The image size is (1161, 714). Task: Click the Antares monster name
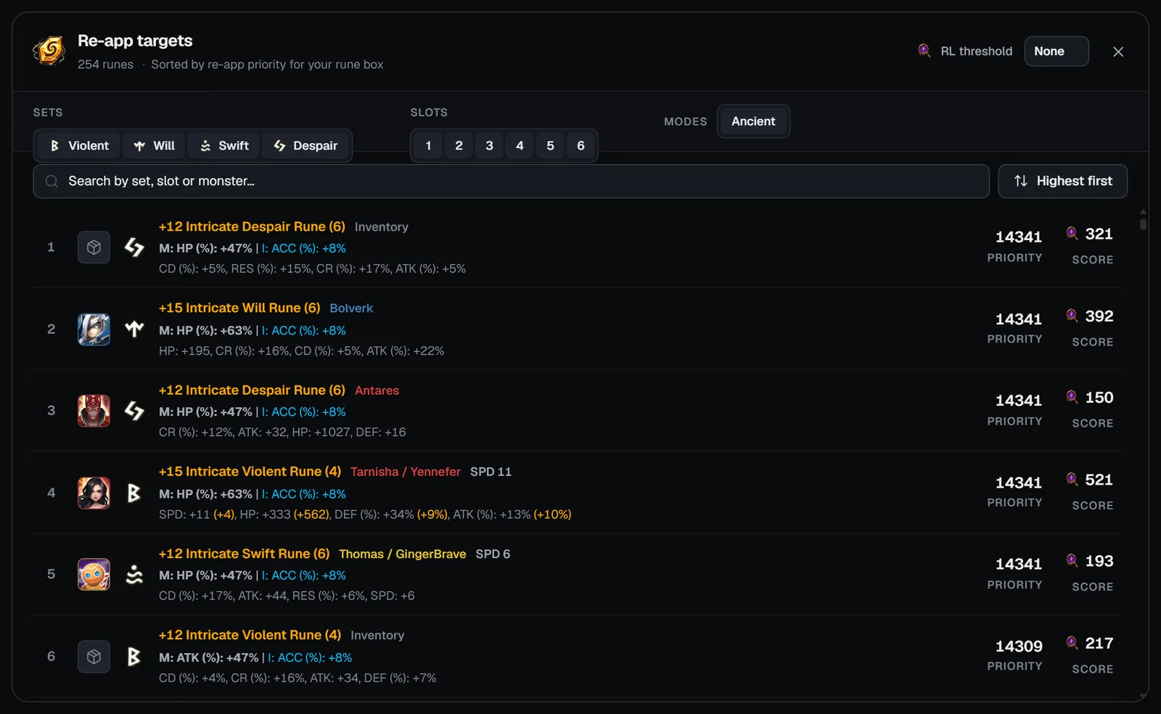(x=377, y=390)
